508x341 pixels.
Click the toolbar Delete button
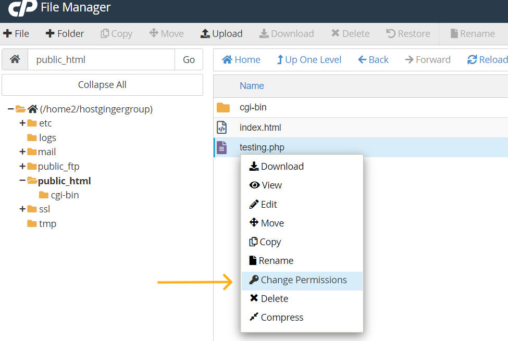pos(350,33)
